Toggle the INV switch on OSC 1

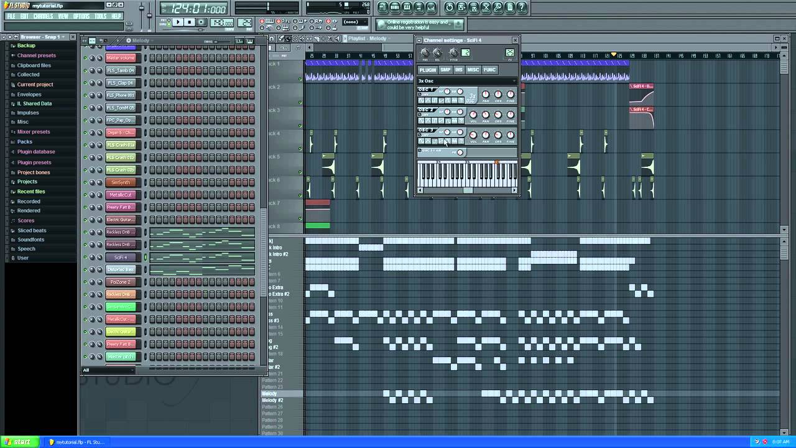click(420, 93)
